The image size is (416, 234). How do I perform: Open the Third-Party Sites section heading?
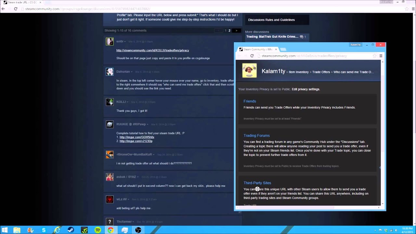point(257,183)
